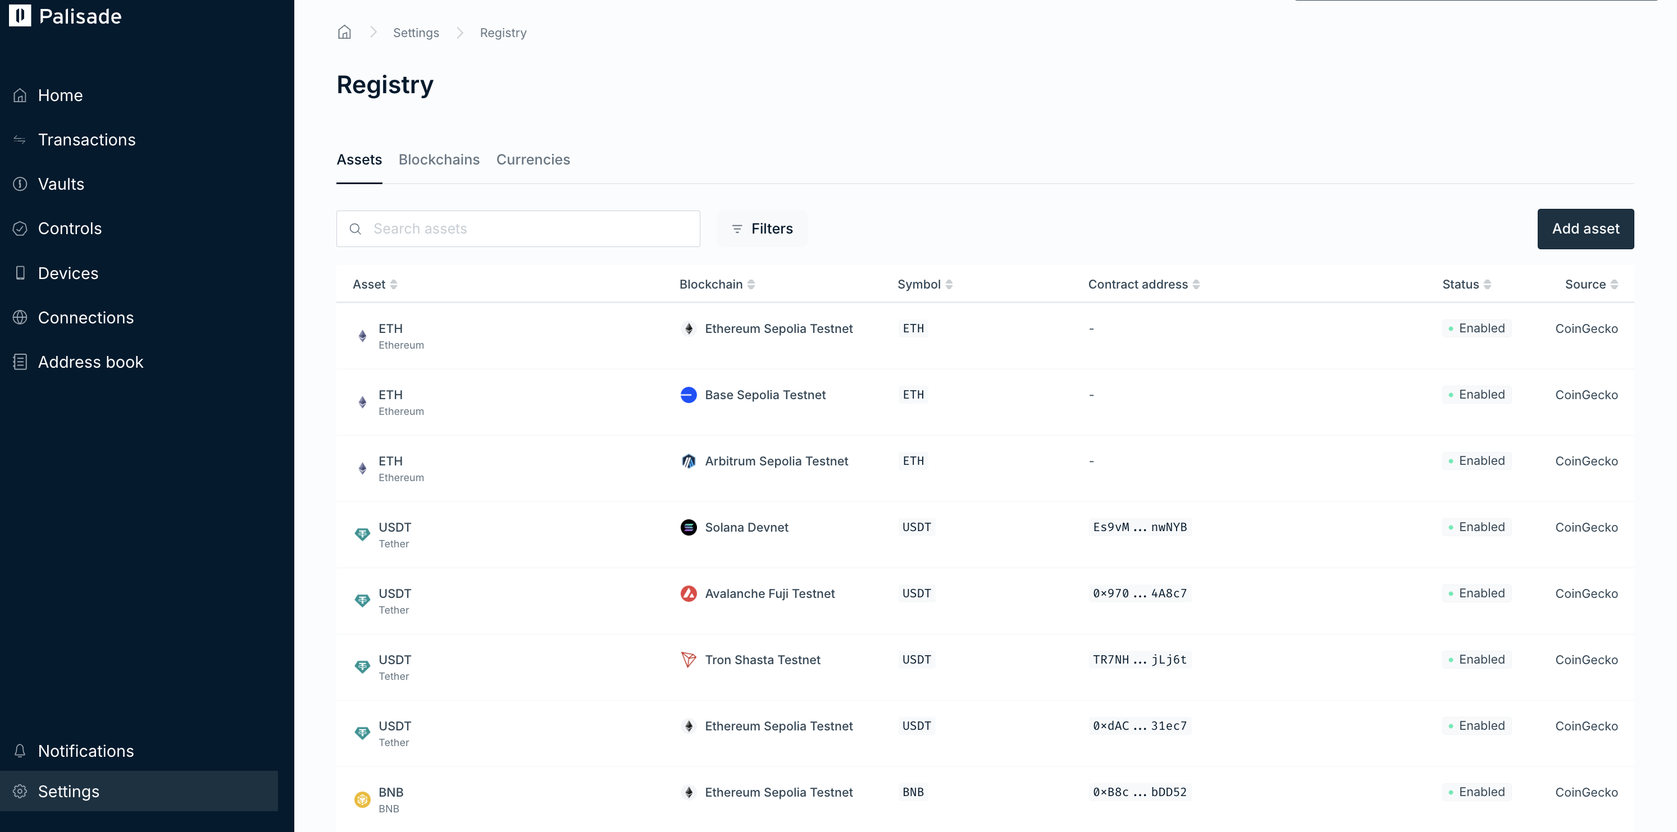This screenshot has width=1677, height=832.
Task: Click Ethereum Sepolia icon in BNB row
Action: pos(689,792)
